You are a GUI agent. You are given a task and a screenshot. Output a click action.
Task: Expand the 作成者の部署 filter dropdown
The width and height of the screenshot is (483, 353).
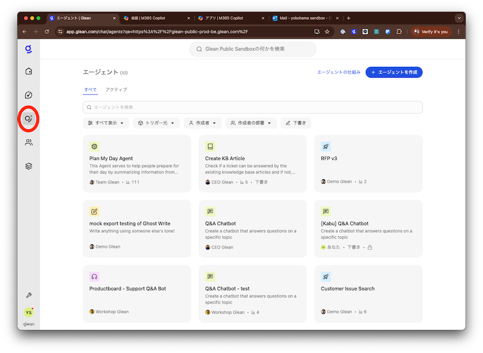point(251,123)
